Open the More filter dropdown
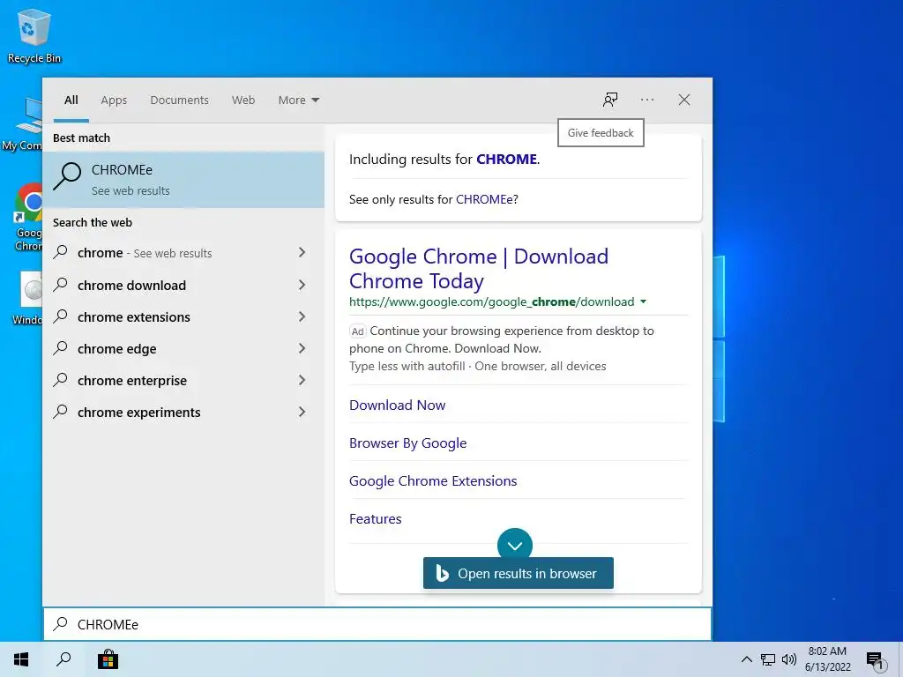The image size is (903, 677). [x=298, y=100]
